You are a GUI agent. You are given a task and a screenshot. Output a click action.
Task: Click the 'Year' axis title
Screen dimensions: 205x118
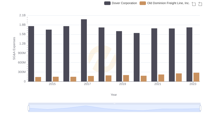(114, 95)
